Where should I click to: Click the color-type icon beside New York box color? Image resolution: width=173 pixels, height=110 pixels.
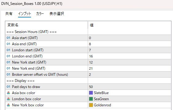coord(8,105)
